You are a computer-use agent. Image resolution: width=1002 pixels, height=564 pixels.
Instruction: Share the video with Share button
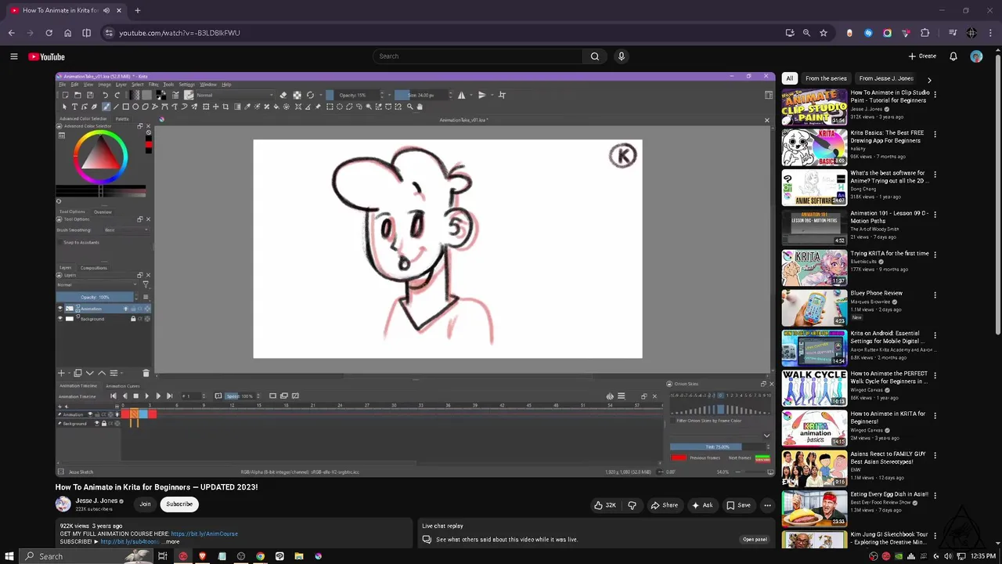point(665,505)
